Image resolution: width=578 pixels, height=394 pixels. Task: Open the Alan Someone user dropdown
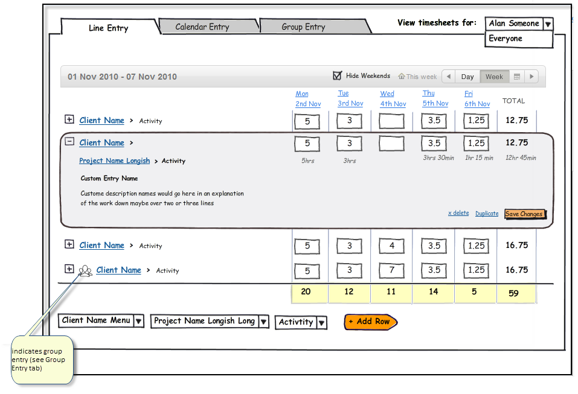547,24
